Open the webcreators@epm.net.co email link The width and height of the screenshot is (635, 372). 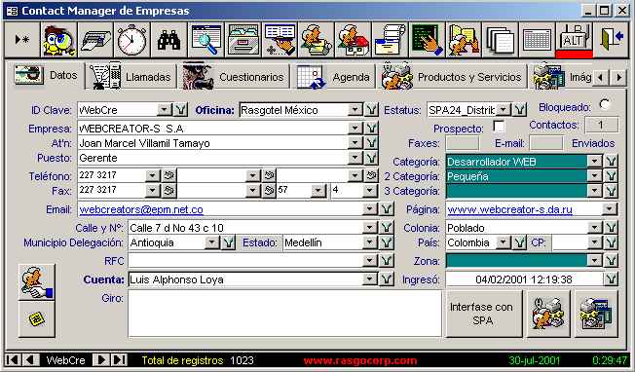click(x=141, y=209)
